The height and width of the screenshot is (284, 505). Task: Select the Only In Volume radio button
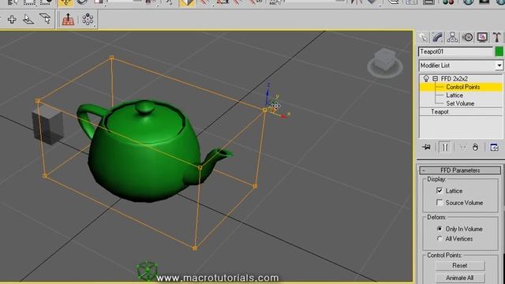pos(440,229)
